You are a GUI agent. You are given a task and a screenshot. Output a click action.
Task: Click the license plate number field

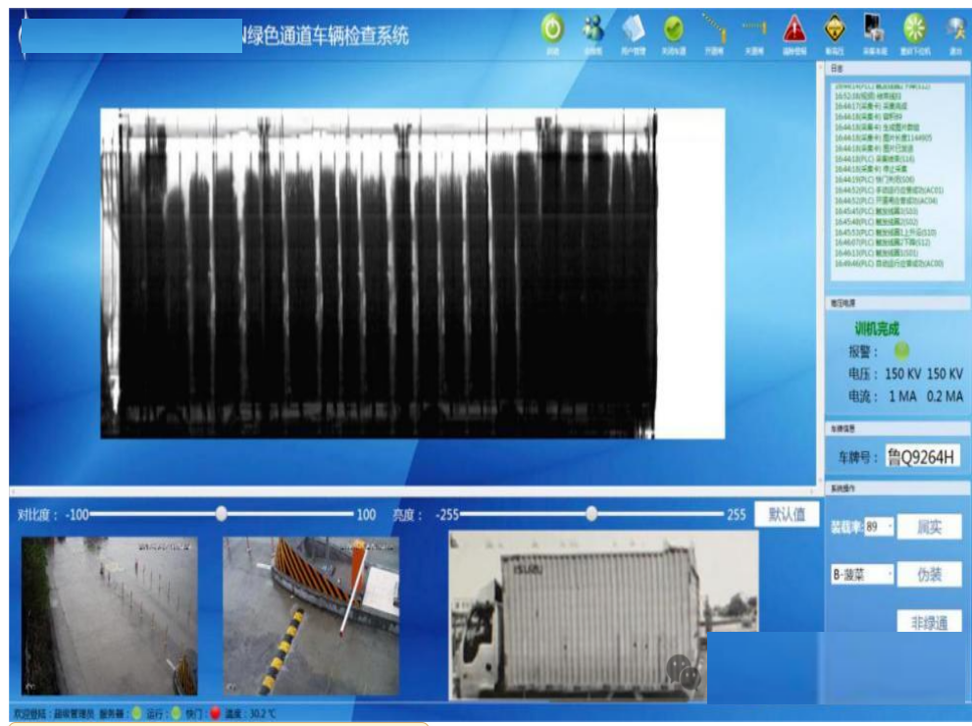click(x=921, y=456)
